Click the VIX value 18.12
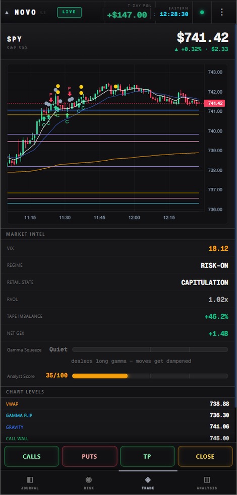 click(x=218, y=248)
